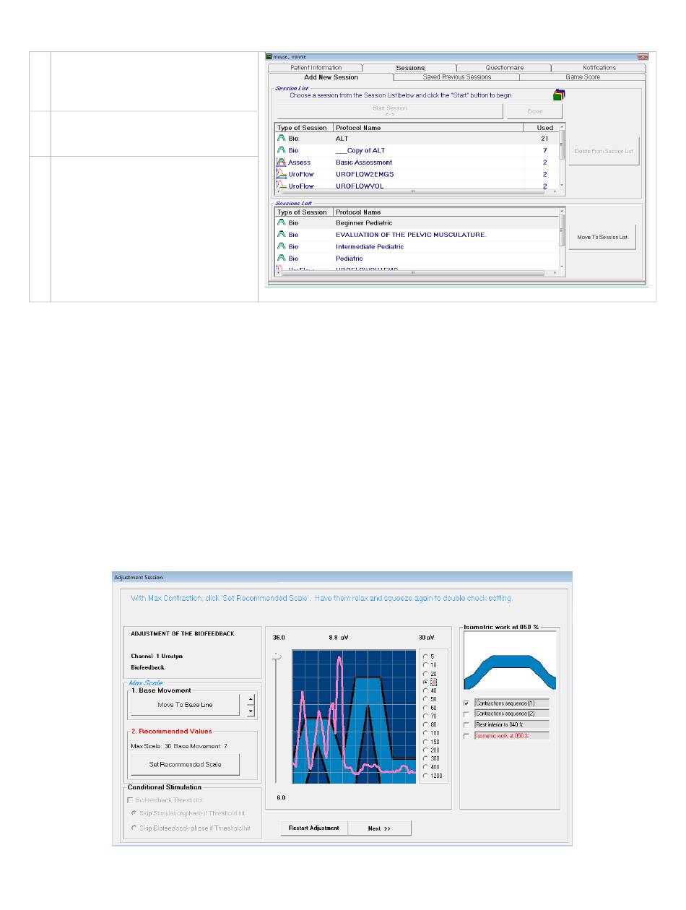Select the Basic Assessment protocol name
The height and width of the screenshot is (910, 686).
click(364, 162)
